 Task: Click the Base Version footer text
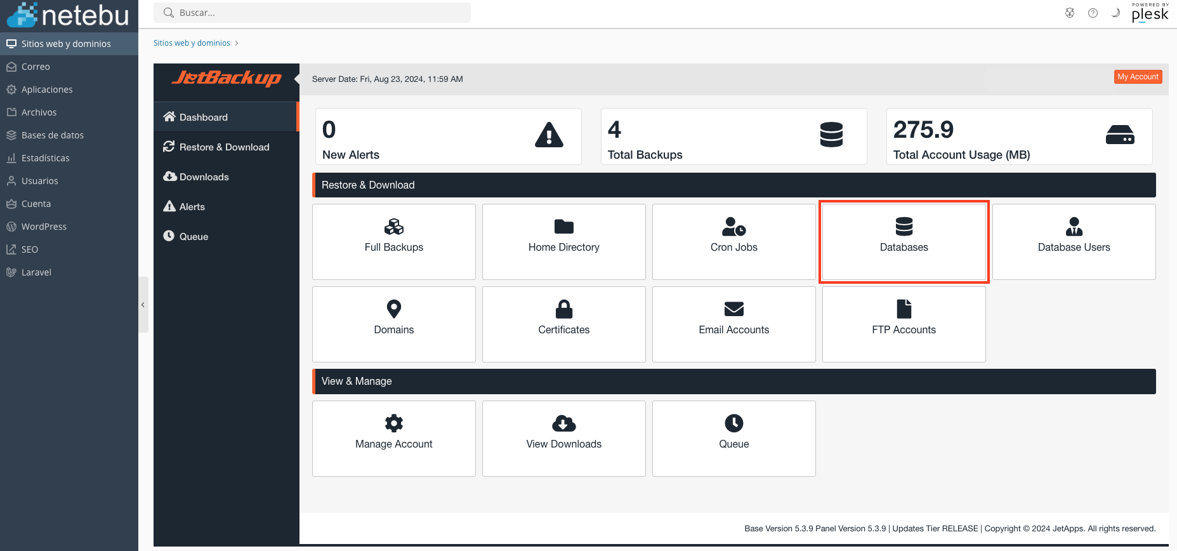(x=950, y=529)
